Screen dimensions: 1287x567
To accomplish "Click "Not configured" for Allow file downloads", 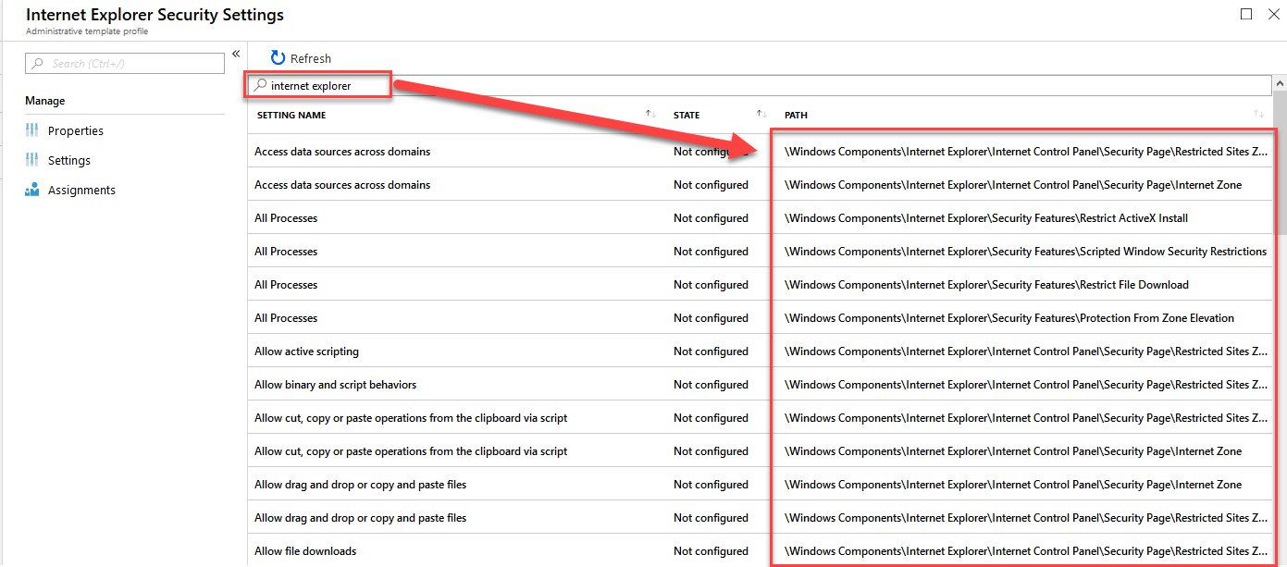I will [x=711, y=550].
